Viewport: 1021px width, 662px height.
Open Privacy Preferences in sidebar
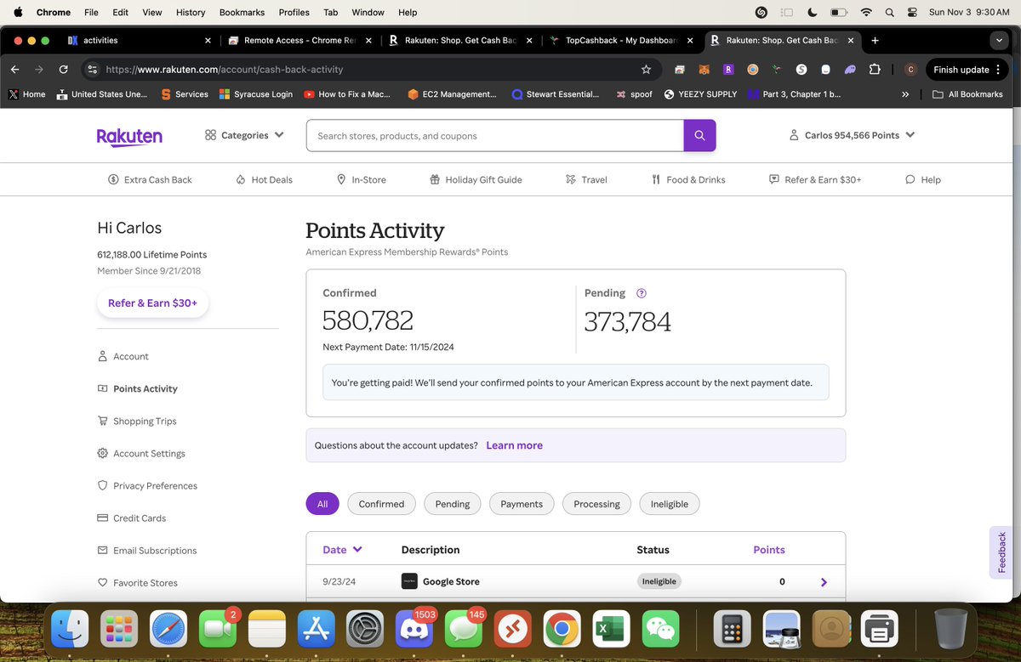click(x=147, y=486)
